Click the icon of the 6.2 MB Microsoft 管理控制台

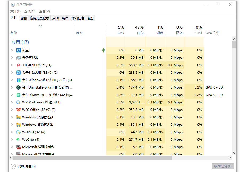[18, 147]
